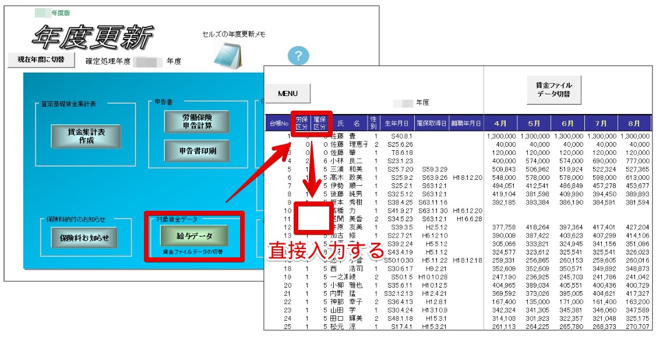The width and height of the screenshot is (663, 340).
Task: Select the name cell 神部 幸子
Action: click(347, 302)
